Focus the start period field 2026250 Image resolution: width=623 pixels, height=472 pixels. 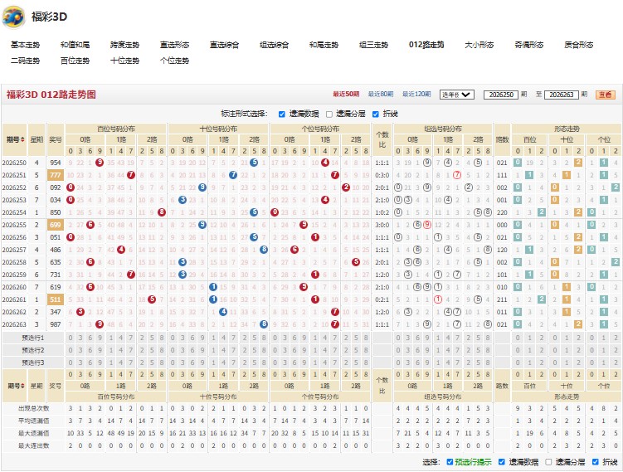[x=501, y=95]
